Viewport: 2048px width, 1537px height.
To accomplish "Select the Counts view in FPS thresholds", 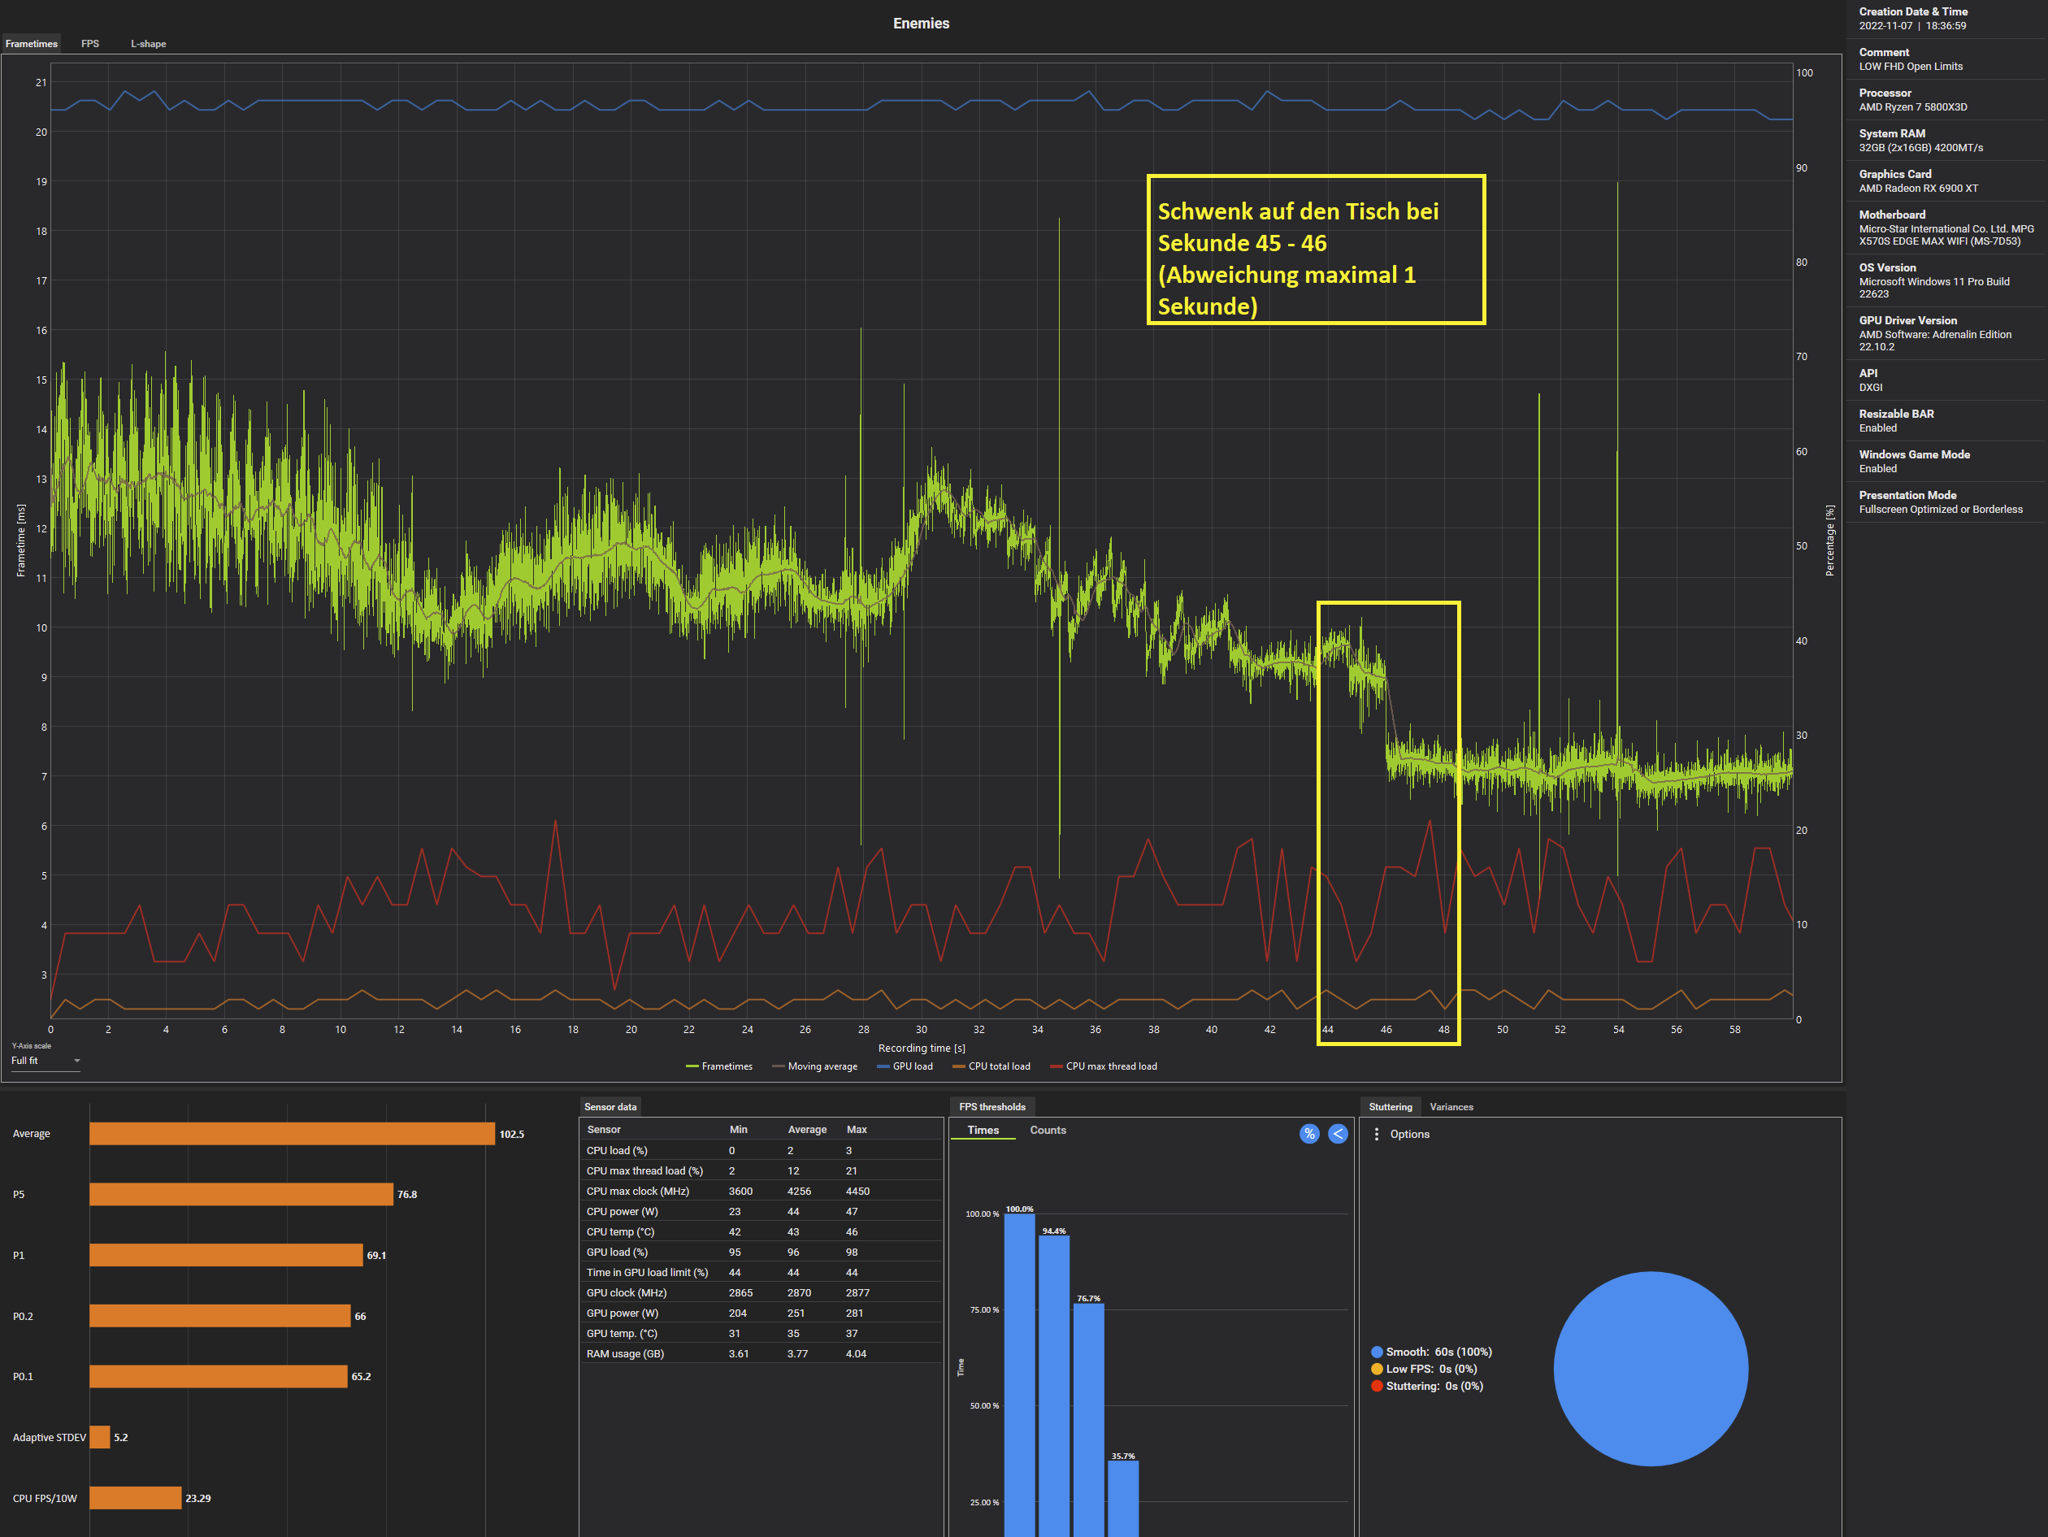I will pyautogui.click(x=1047, y=1130).
